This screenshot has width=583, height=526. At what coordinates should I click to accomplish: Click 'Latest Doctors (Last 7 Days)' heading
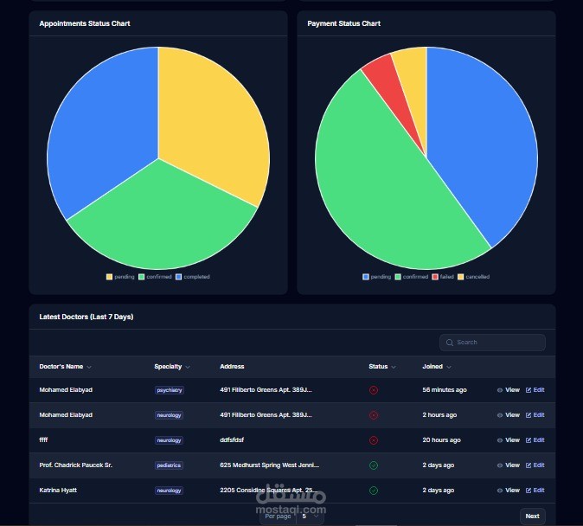tap(86, 317)
